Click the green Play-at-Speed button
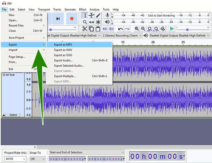 (x=172, y=29)
